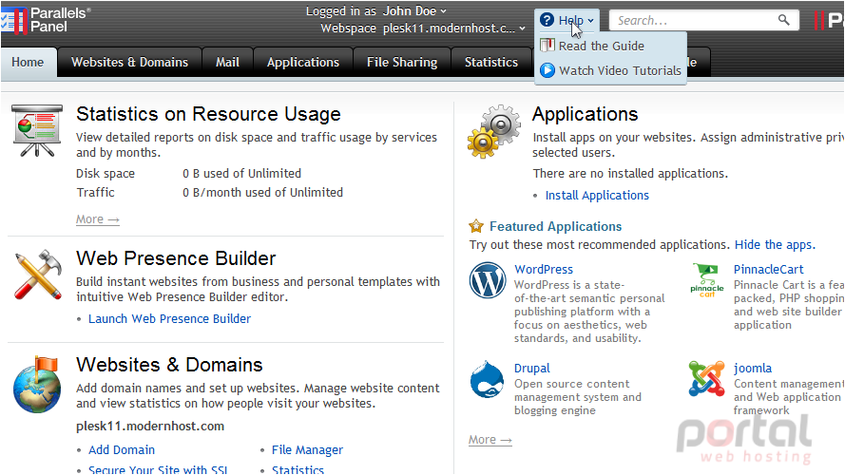Click the Web Presence Builder tools icon

(x=37, y=275)
